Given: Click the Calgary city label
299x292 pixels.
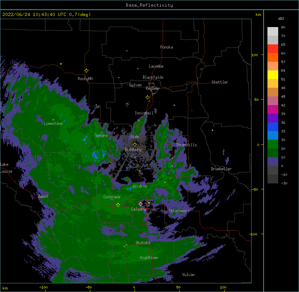Looking at the screenshot, I should tap(139, 209).
